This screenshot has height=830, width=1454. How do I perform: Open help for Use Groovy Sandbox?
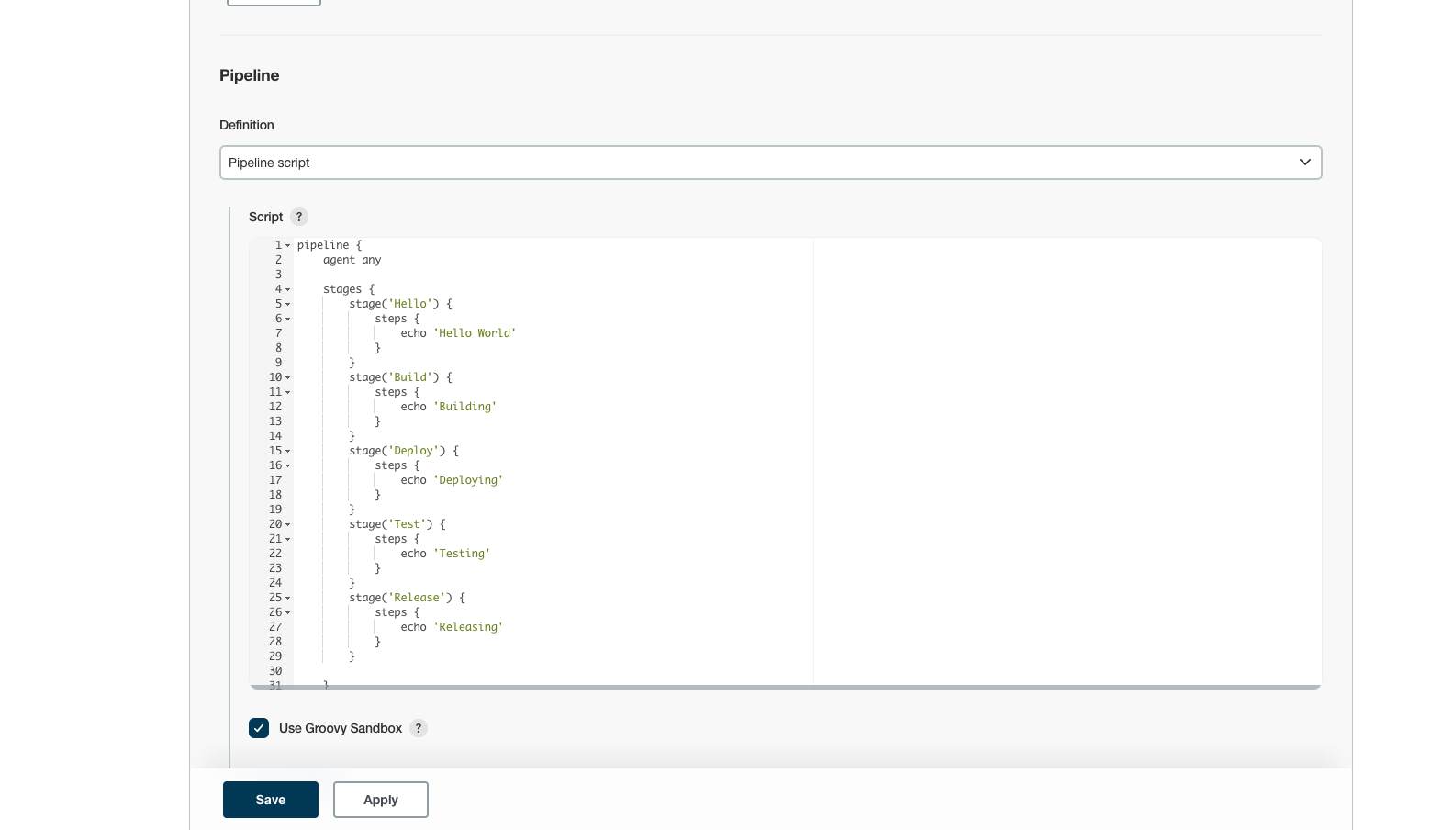pos(419,728)
